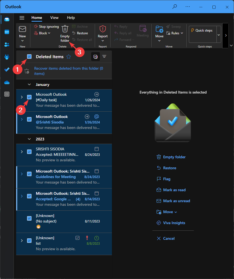Click the 8/8/2023 date on list message
Image resolution: width=234 pixels, height=279 pixels.
click(x=93, y=243)
